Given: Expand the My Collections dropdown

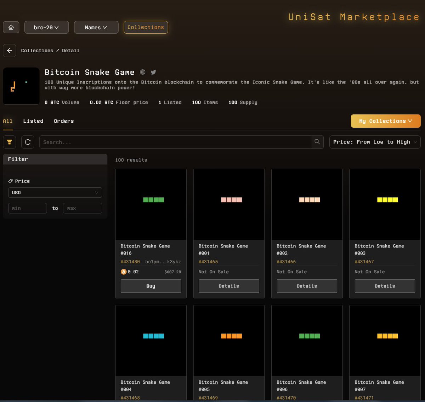Looking at the screenshot, I should [386, 121].
